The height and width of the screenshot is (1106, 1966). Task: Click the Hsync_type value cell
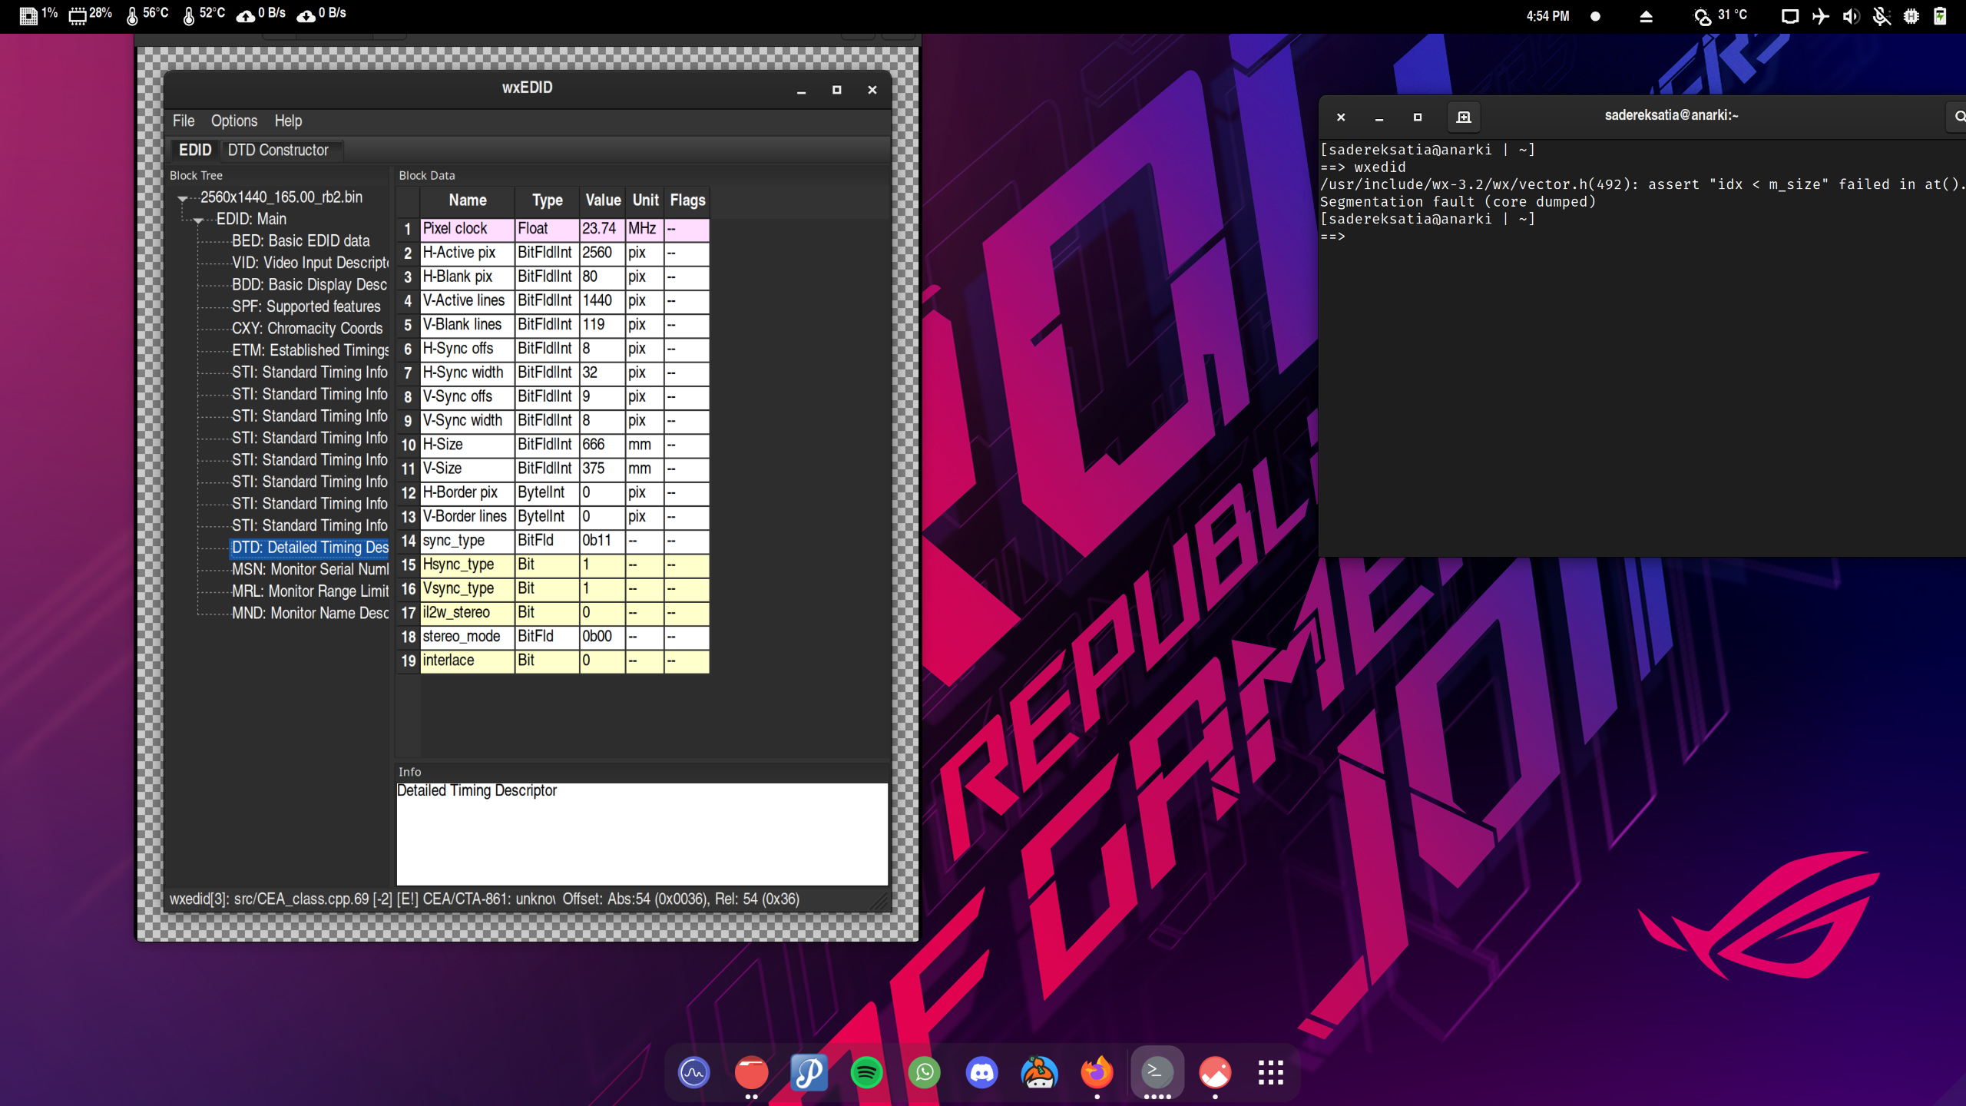(x=602, y=565)
